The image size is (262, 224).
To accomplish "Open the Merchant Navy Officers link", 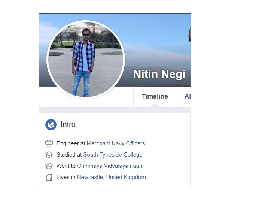I will [x=116, y=143].
